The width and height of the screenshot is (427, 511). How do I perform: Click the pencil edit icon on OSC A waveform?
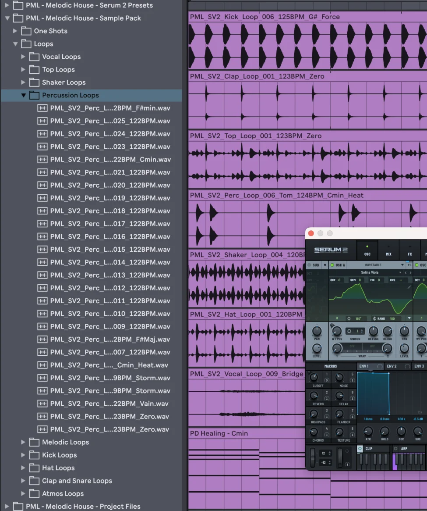[x=409, y=287]
